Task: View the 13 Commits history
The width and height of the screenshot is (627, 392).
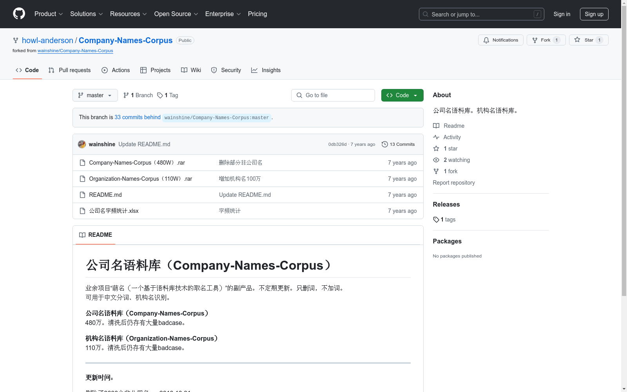Action: [x=398, y=144]
